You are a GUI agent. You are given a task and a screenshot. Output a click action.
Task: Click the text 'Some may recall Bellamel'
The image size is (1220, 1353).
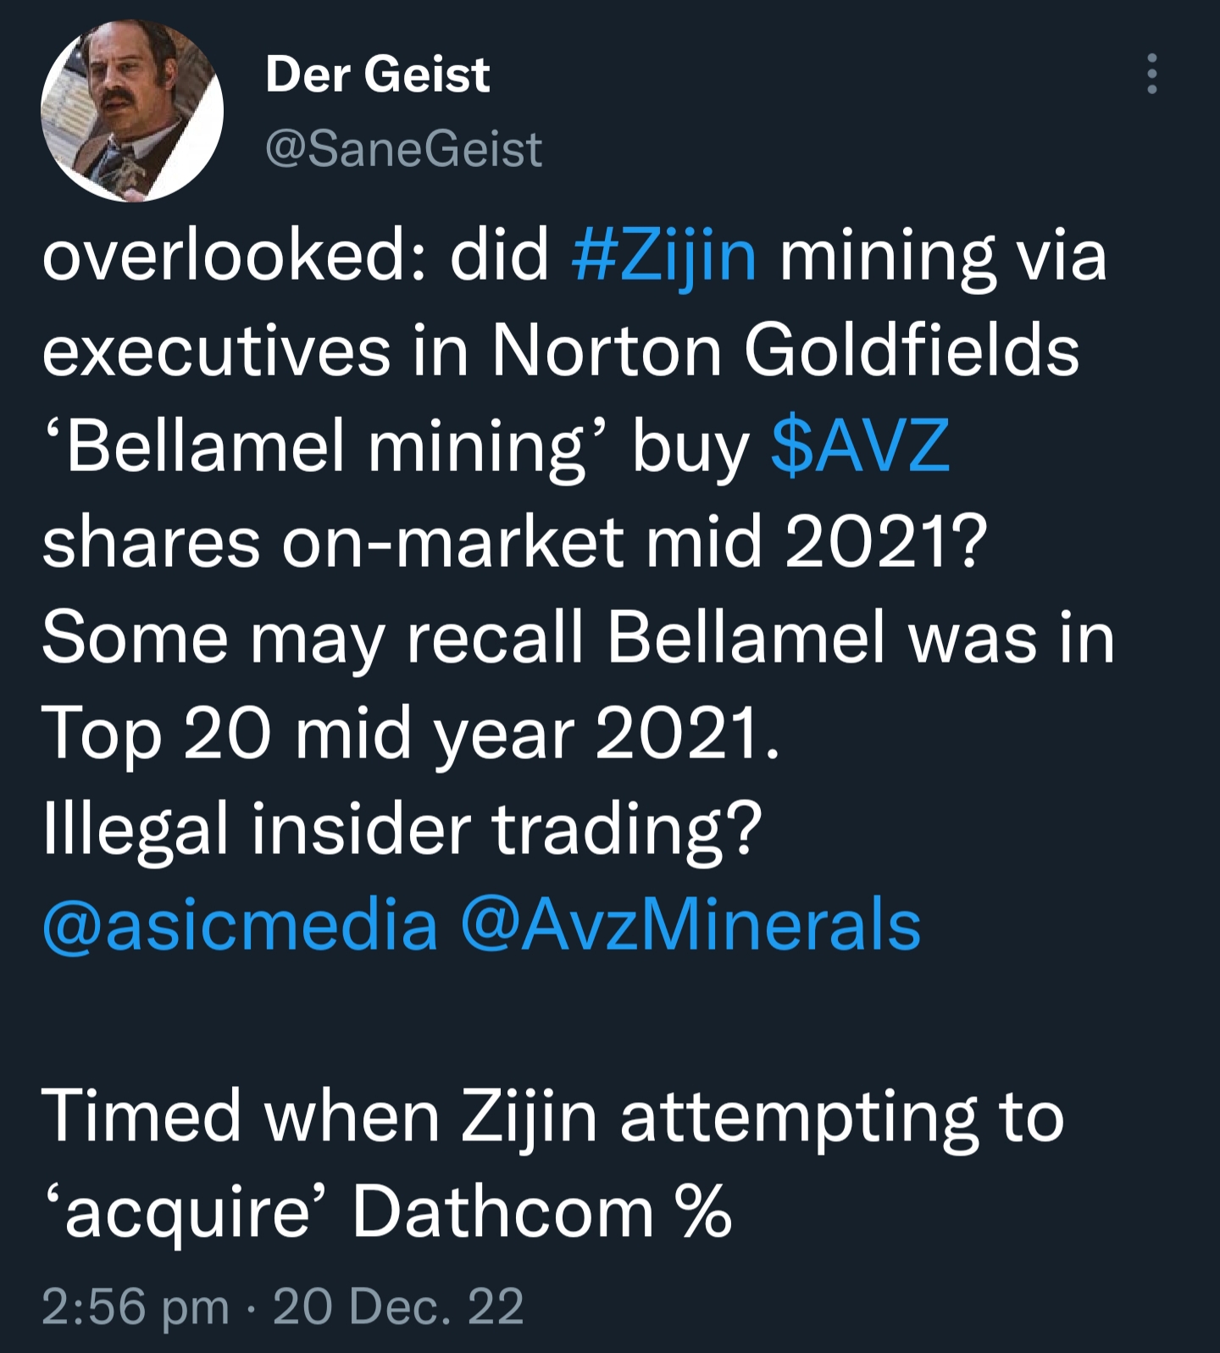point(463,638)
